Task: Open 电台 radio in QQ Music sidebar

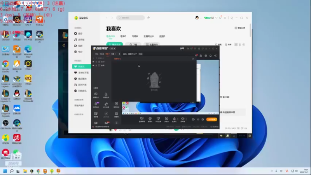Action: (x=79, y=52)
